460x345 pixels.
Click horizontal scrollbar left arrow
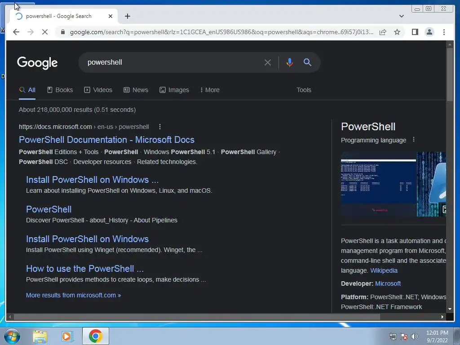pyautogui.click(x=10, y=317)
